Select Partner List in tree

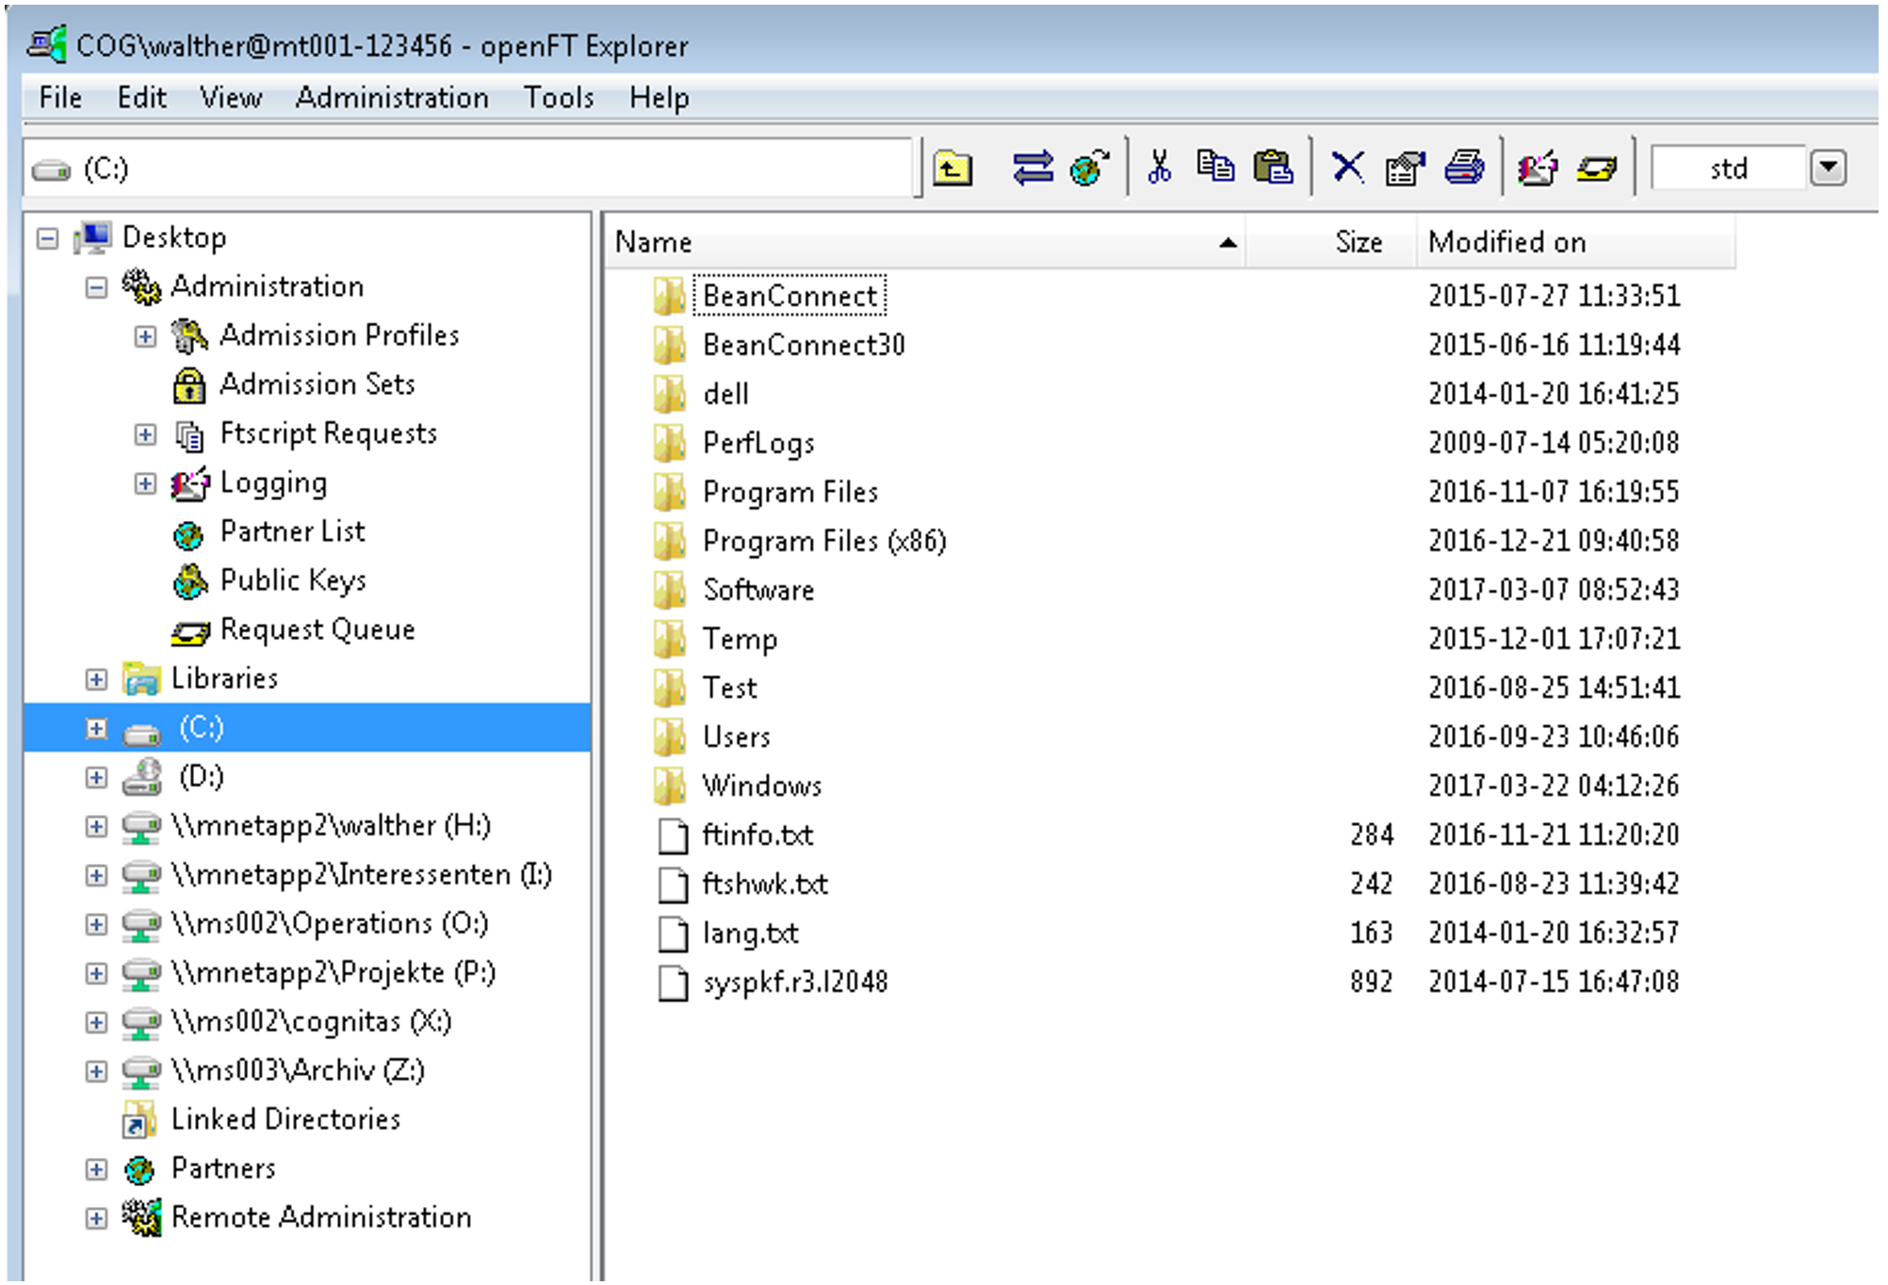click(x=292, y=532)
